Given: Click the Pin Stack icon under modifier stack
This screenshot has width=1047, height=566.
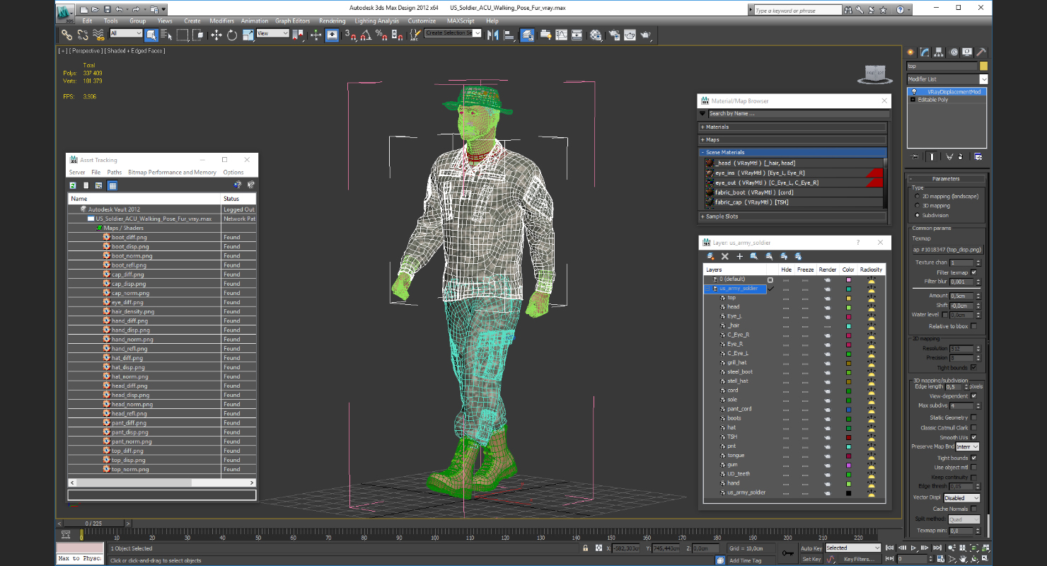Looking at the screenshot, I should tap(914, 156).
